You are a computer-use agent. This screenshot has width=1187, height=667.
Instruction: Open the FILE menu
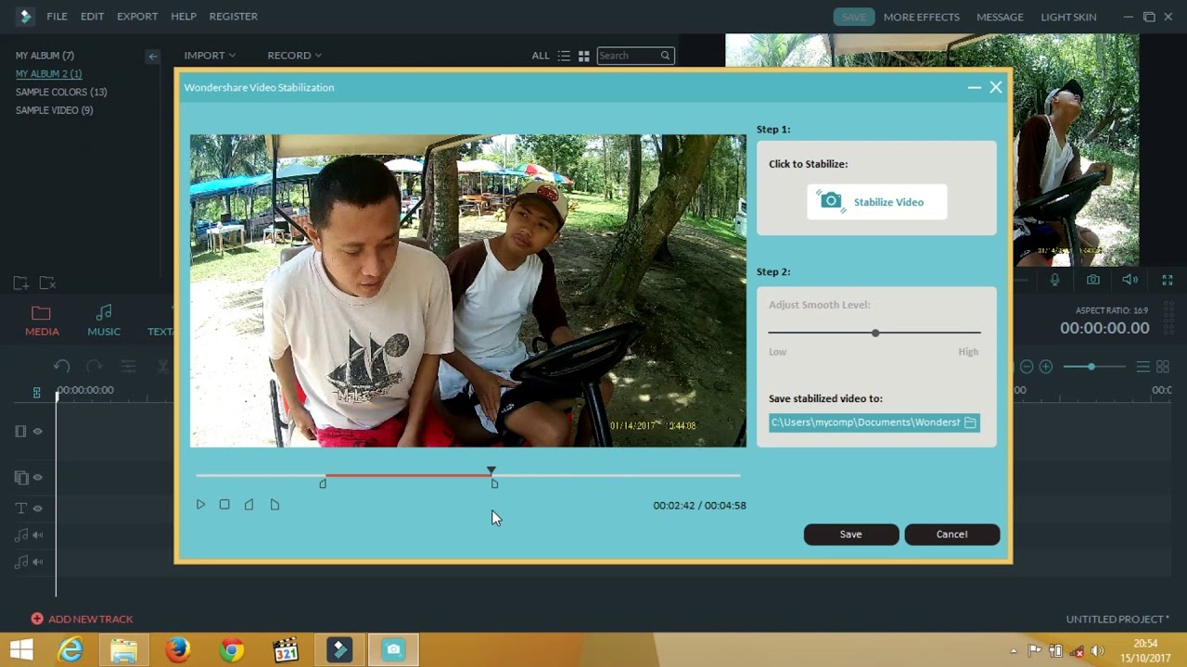click(57, 17)
